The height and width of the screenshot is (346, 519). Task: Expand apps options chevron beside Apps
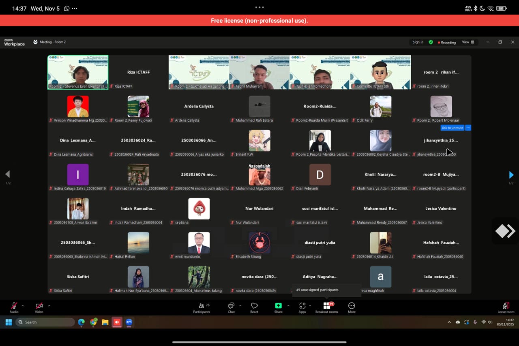pyautogui.click(x=310, y=305)
